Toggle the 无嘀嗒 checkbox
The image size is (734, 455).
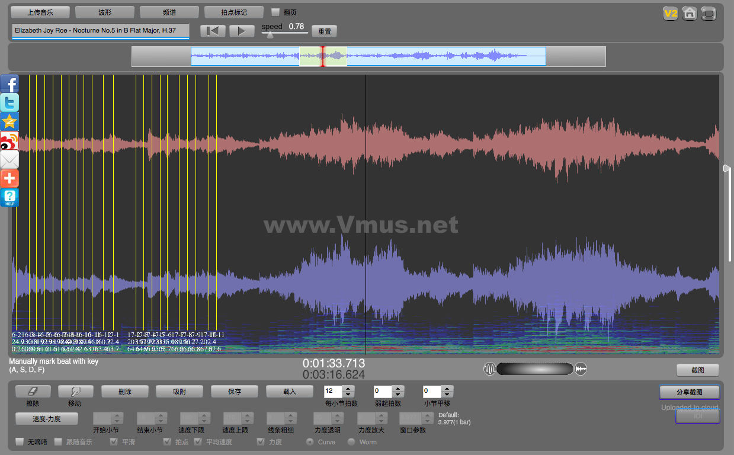[x=20, y=442]
